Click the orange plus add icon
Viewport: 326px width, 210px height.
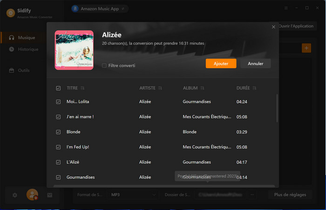click(306, 48)
